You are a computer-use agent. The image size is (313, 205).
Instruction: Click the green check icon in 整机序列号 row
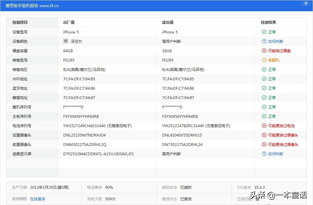264,107
